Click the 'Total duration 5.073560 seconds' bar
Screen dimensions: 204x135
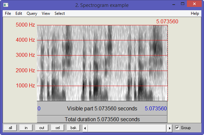[102, 119]
